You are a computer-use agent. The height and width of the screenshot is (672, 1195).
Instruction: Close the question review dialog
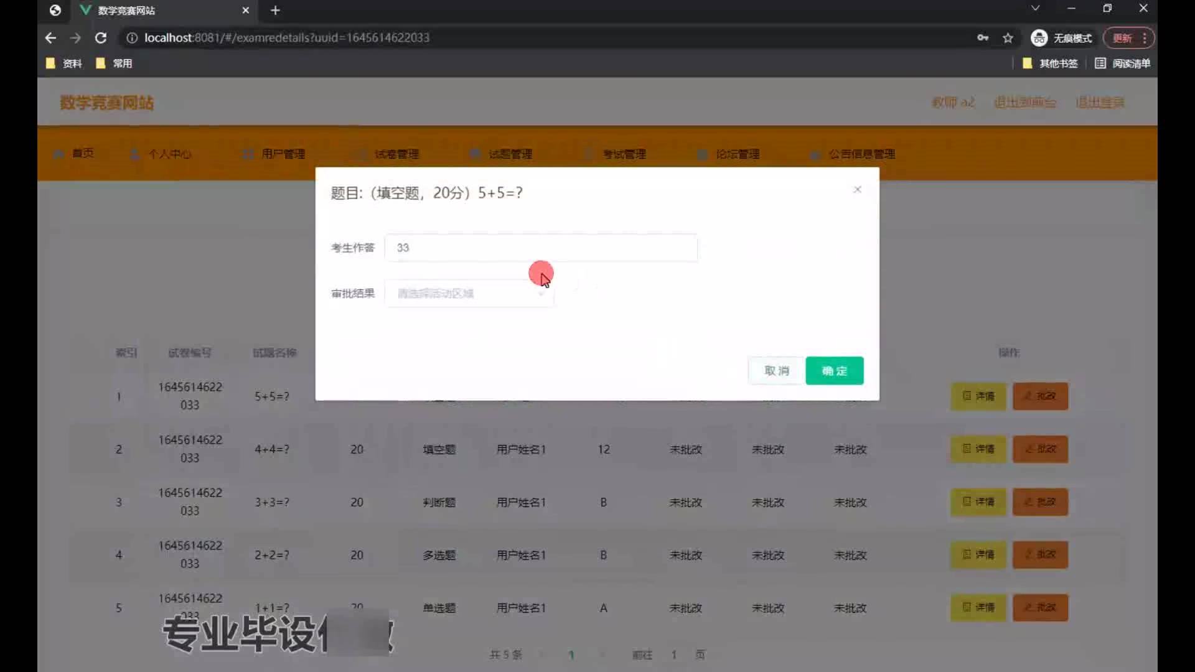(857, 189)
